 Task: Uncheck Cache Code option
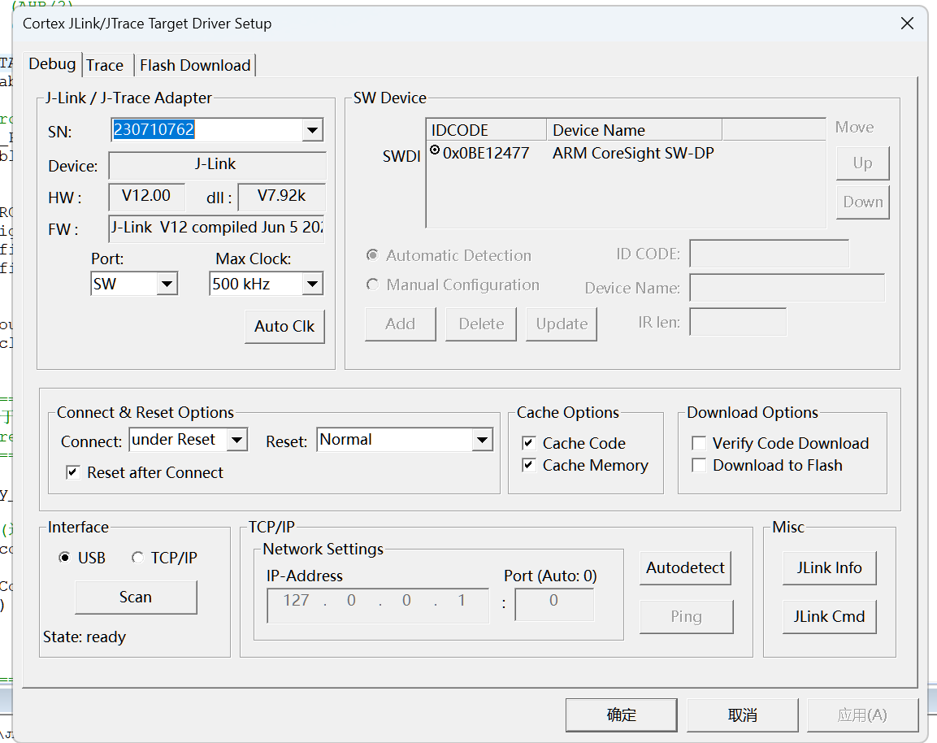point(529,443)
